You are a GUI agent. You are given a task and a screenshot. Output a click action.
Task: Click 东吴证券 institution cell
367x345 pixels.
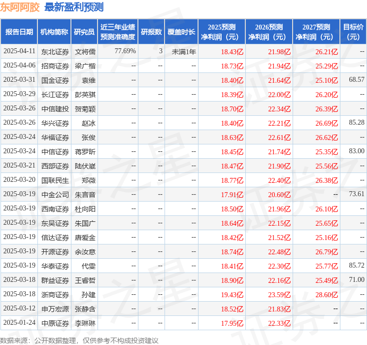tap(55, 223)
